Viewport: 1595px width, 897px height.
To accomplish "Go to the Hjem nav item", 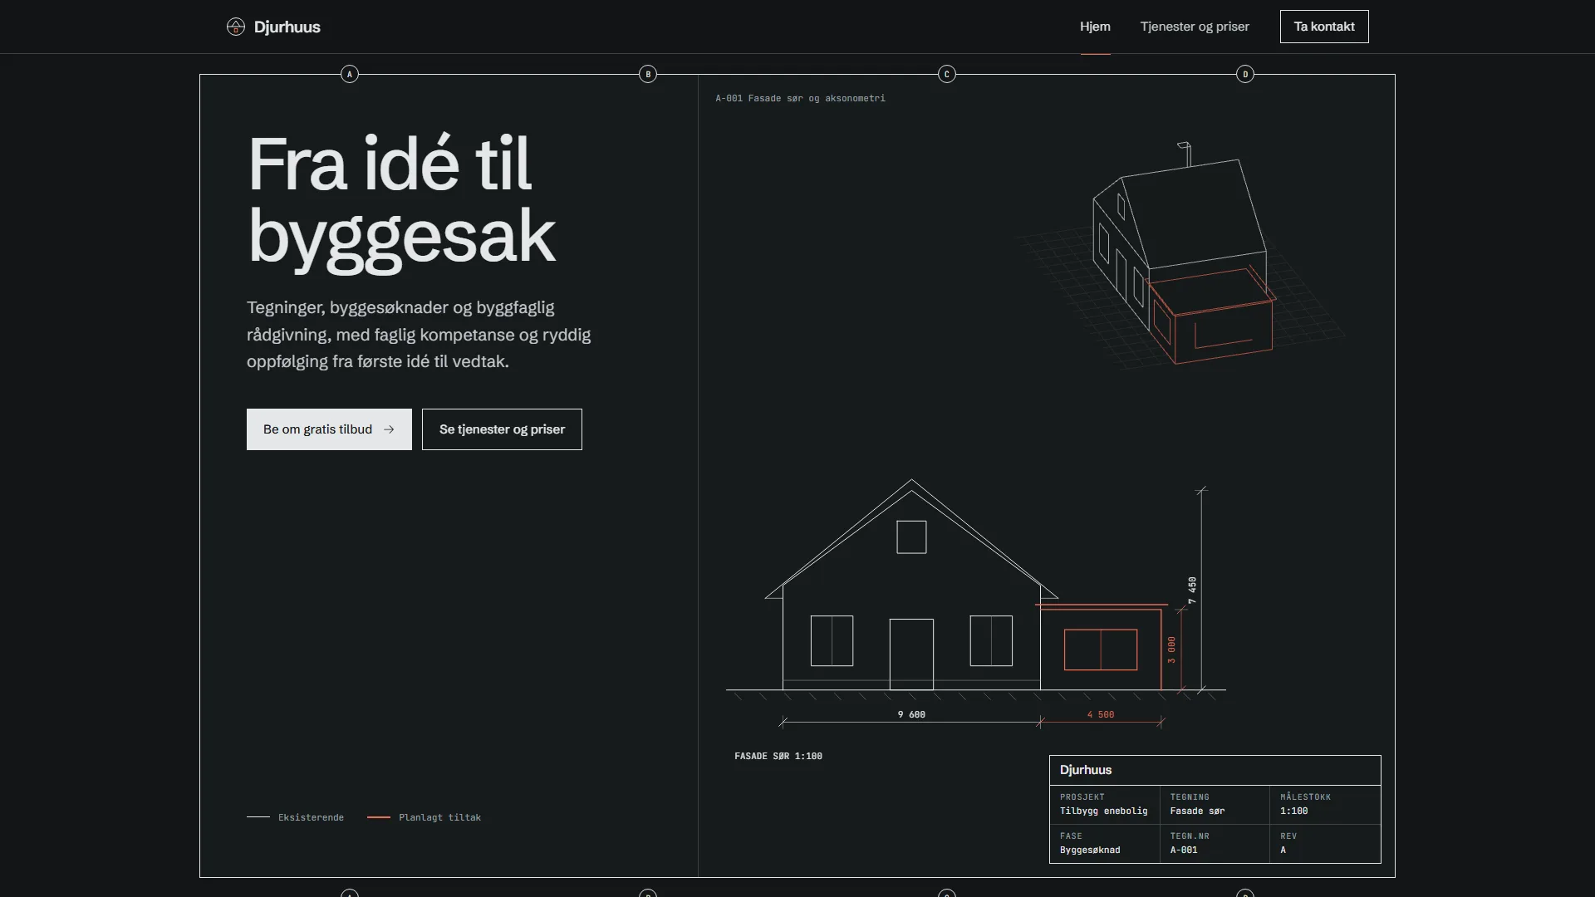I will (1095, 27).
